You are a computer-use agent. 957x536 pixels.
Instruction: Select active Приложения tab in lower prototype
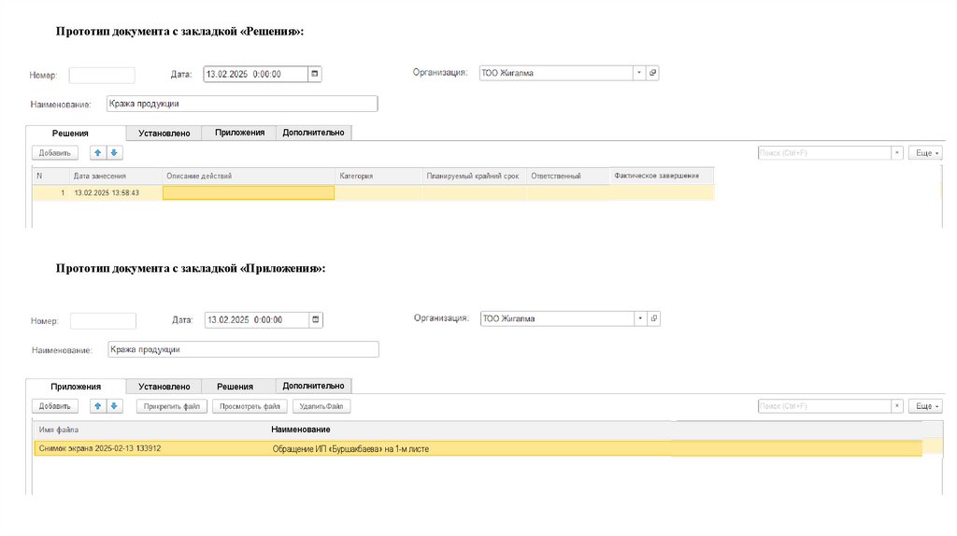(x=76, y=386)
